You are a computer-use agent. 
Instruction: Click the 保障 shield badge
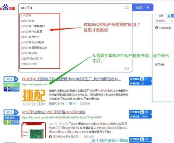click(x=73, y=104)
